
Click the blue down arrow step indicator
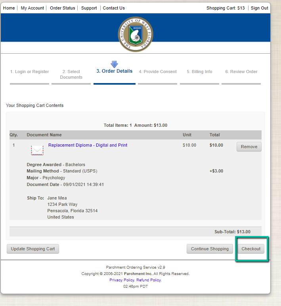[114, 64]
